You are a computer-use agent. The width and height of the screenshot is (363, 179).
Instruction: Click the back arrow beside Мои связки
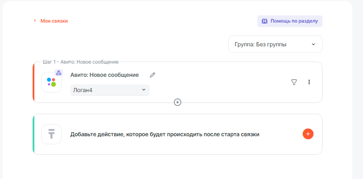pos(35,21)
